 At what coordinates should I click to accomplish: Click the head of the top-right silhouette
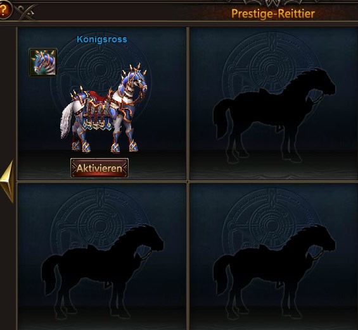point(322,82)
